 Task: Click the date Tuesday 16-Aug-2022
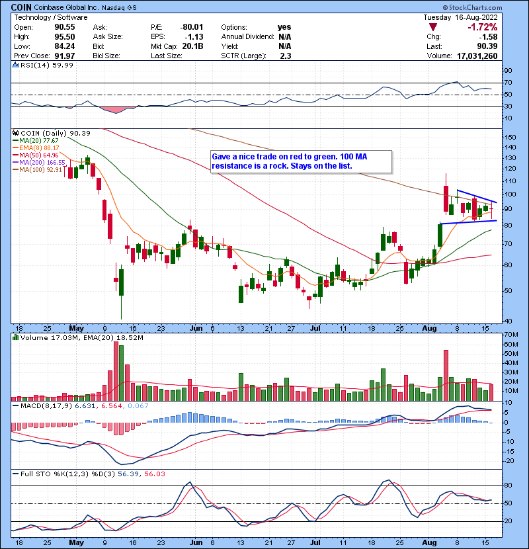[x=460, y=17]
